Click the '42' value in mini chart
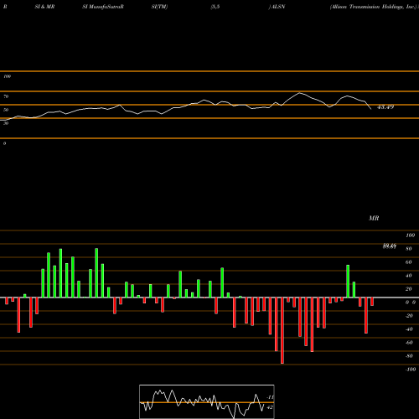 pyautogui.click(x=270, y=407)
